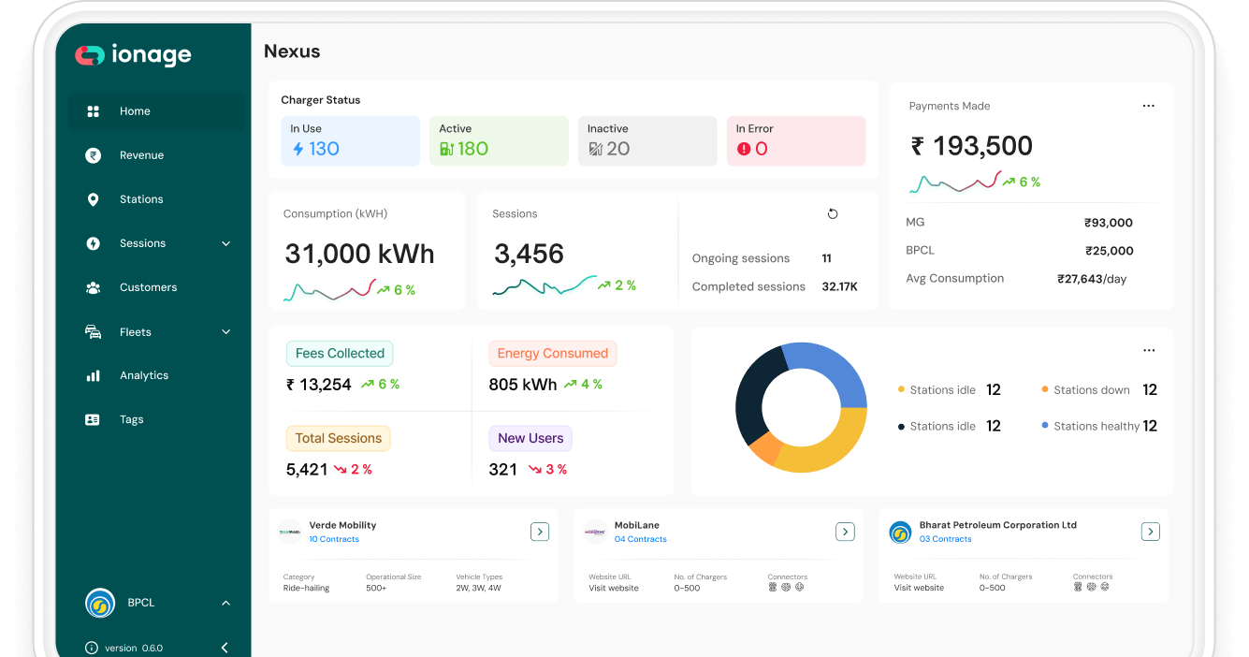
Task: Click the version info icon
Action: pos(92,648)
